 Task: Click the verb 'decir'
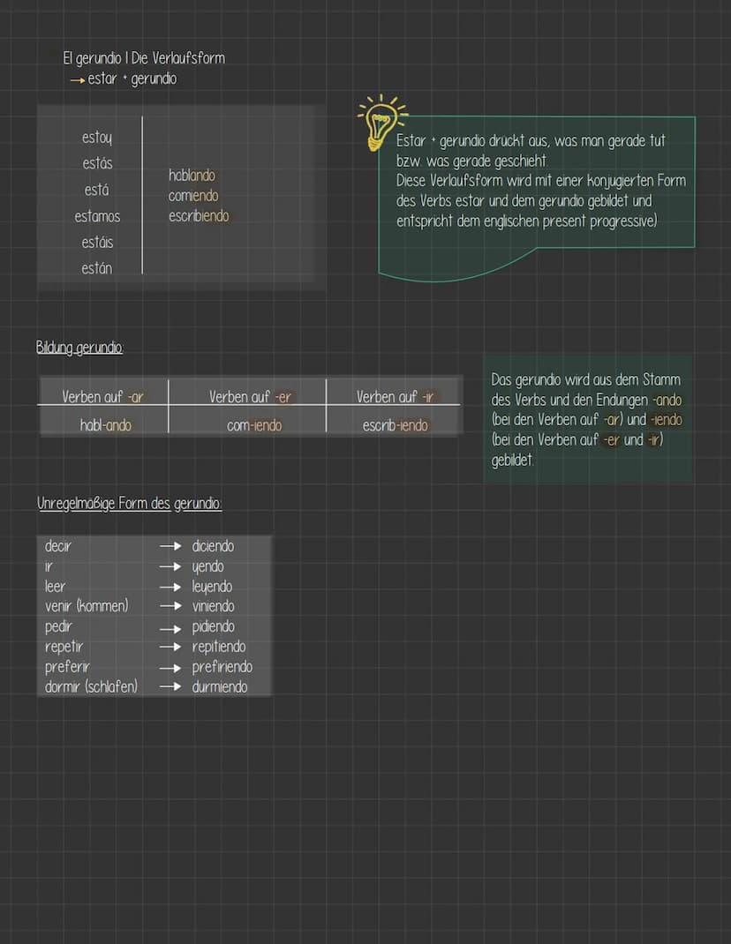(58, 546)
